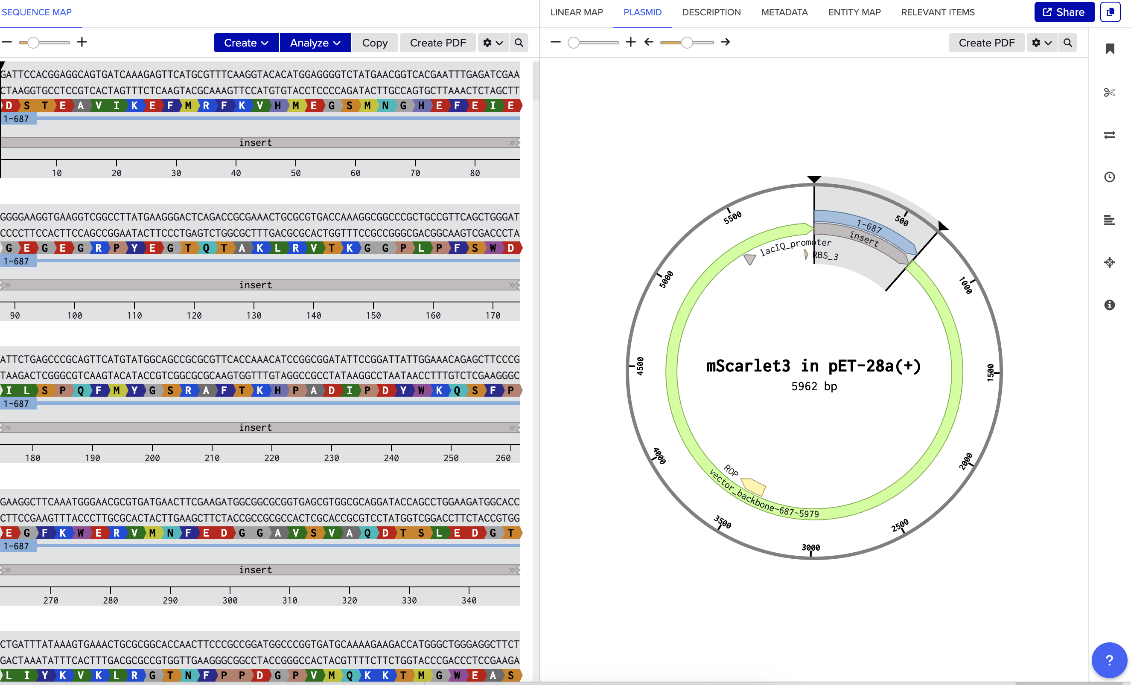Select the Plasmid tab
The width and height of the screenshot is (1131, 685).
tap(642, 12)
